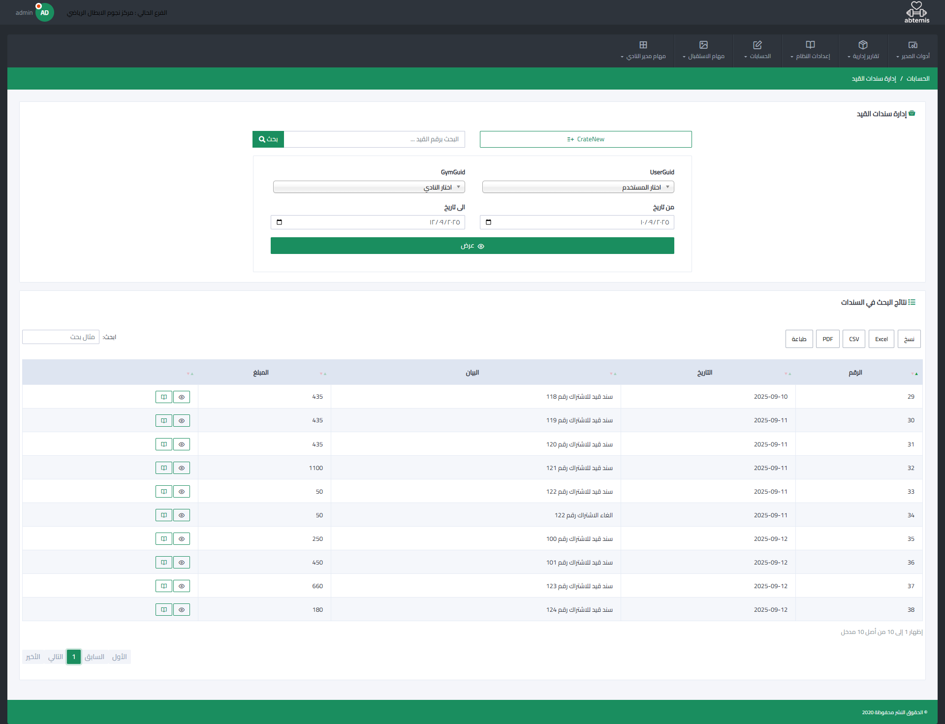
Task: Click the CrateNew button
Action: tap(586, 139)
